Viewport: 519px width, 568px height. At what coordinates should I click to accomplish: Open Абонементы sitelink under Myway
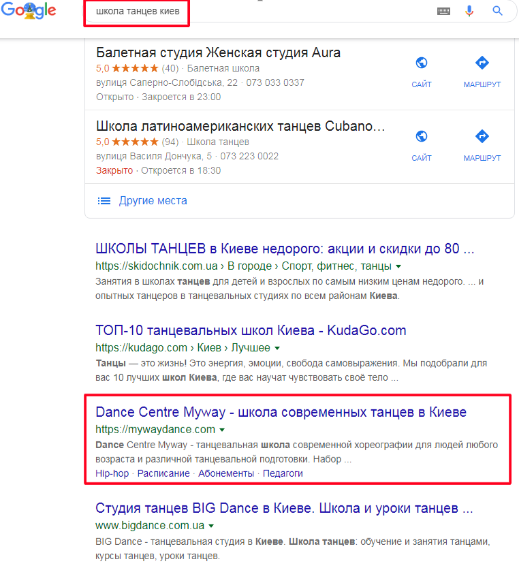tap(226, 473)
